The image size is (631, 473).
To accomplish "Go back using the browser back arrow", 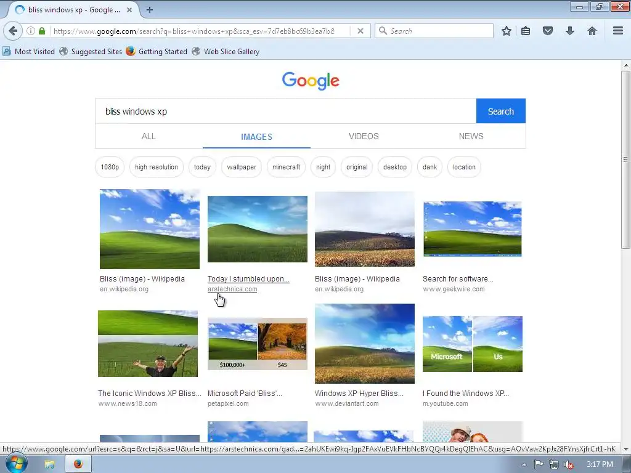I will click(13, 31).
